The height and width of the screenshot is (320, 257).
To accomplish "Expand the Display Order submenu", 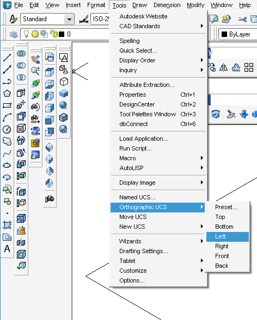I will (x=158, y=60).
